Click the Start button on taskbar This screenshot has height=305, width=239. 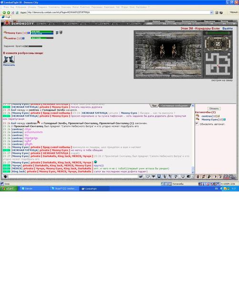click(9, 189)
